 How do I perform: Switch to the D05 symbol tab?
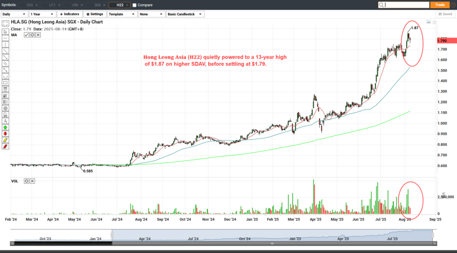(x=29, y=5)
